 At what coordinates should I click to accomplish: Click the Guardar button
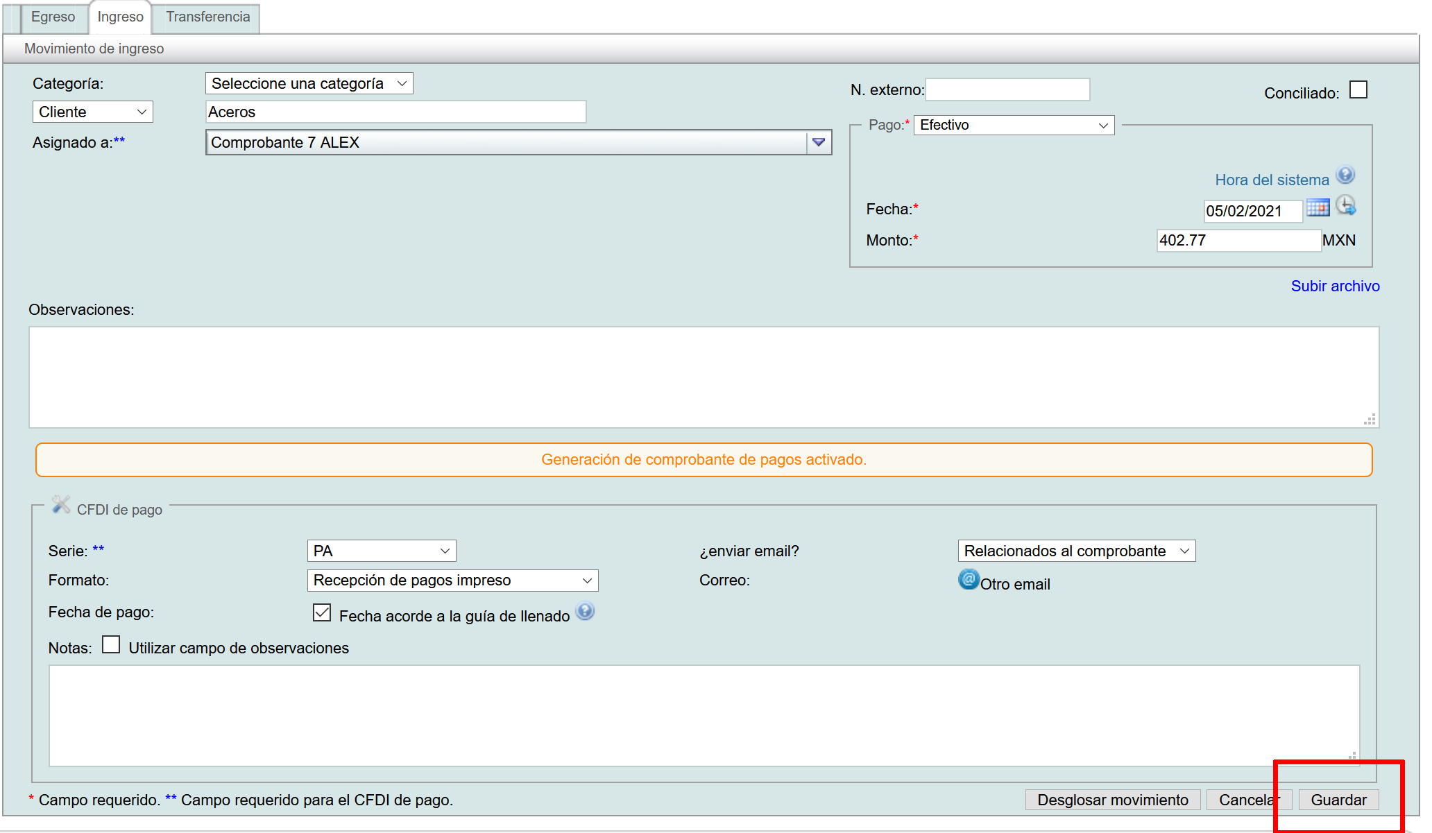[1338, 800]
